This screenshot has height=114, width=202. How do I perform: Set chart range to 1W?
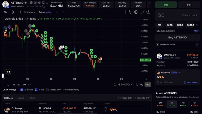pyautogui.click(x=13, y=85)
